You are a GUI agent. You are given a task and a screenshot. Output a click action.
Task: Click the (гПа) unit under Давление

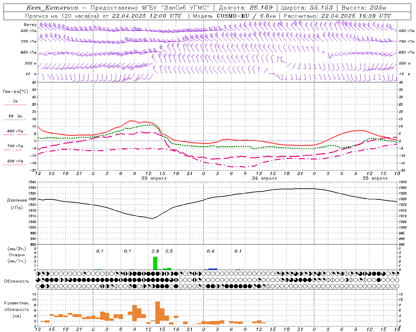pyautogui.click(x=17, y=208)
